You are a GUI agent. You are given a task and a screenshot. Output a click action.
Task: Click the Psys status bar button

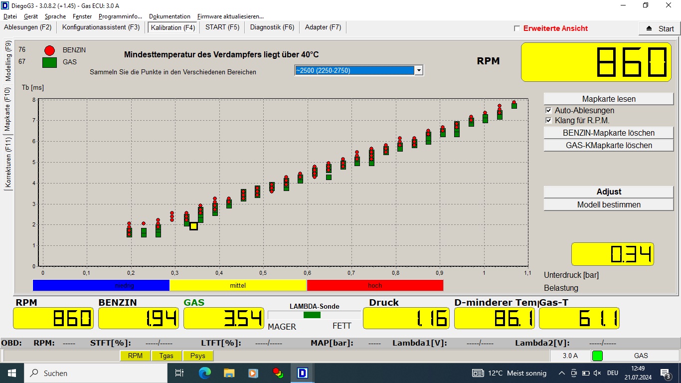[198, 356]
